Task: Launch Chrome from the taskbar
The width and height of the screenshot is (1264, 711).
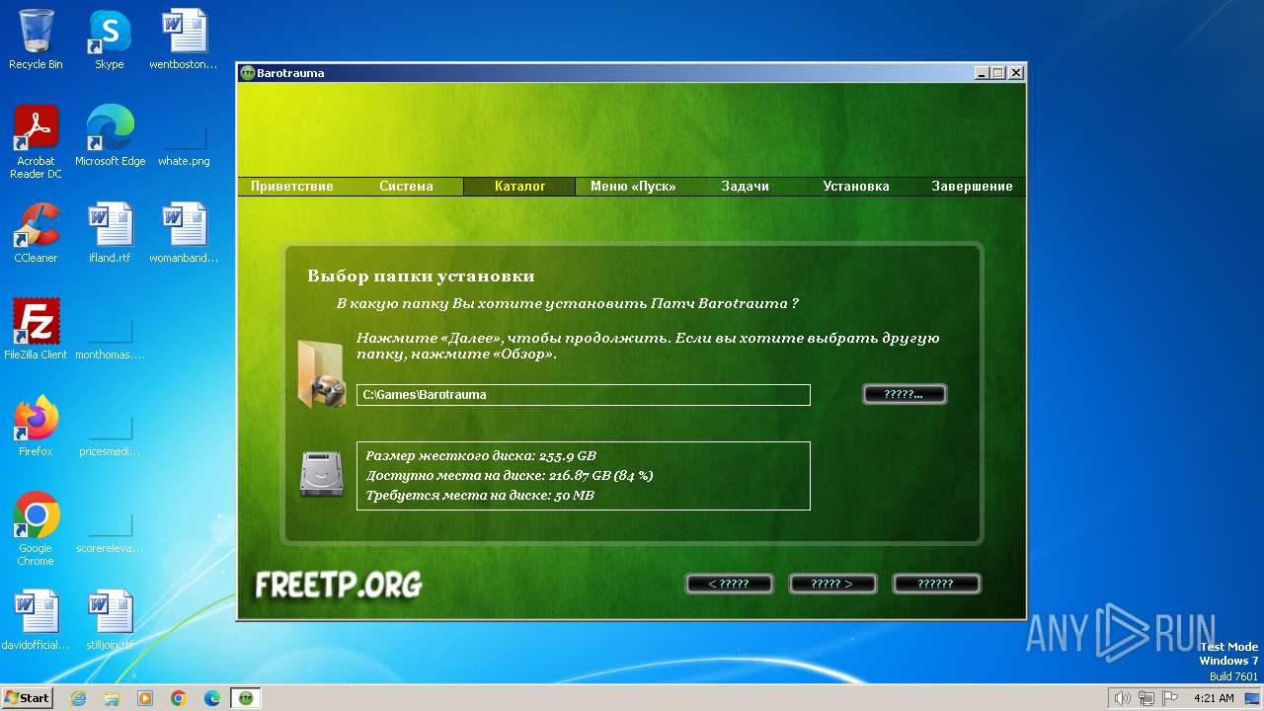Action: (x=179, y=698)
